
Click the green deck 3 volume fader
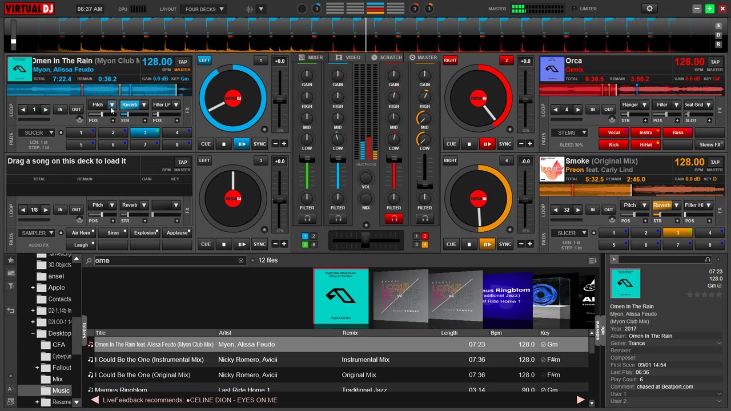click(307, 160)
